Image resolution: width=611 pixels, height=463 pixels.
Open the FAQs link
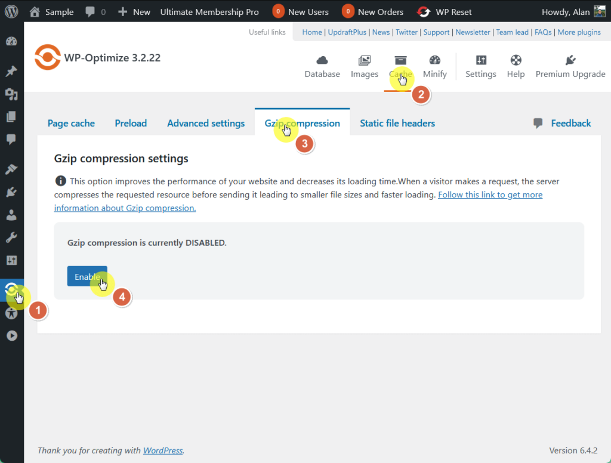(x=543, y=32)
